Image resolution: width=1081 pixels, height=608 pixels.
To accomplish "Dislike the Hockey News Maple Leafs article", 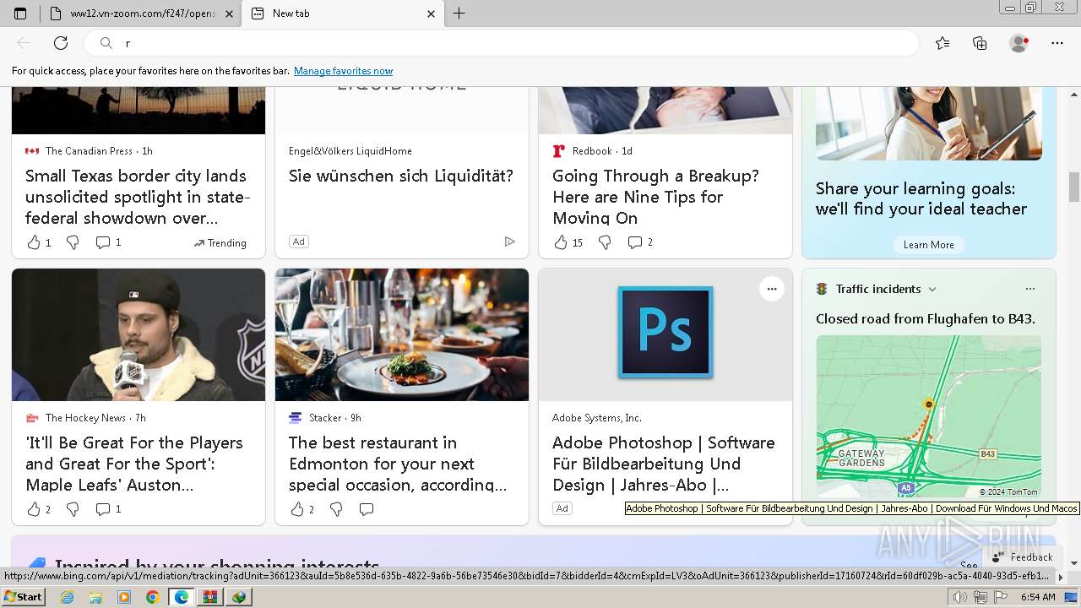I will point(73,509).
